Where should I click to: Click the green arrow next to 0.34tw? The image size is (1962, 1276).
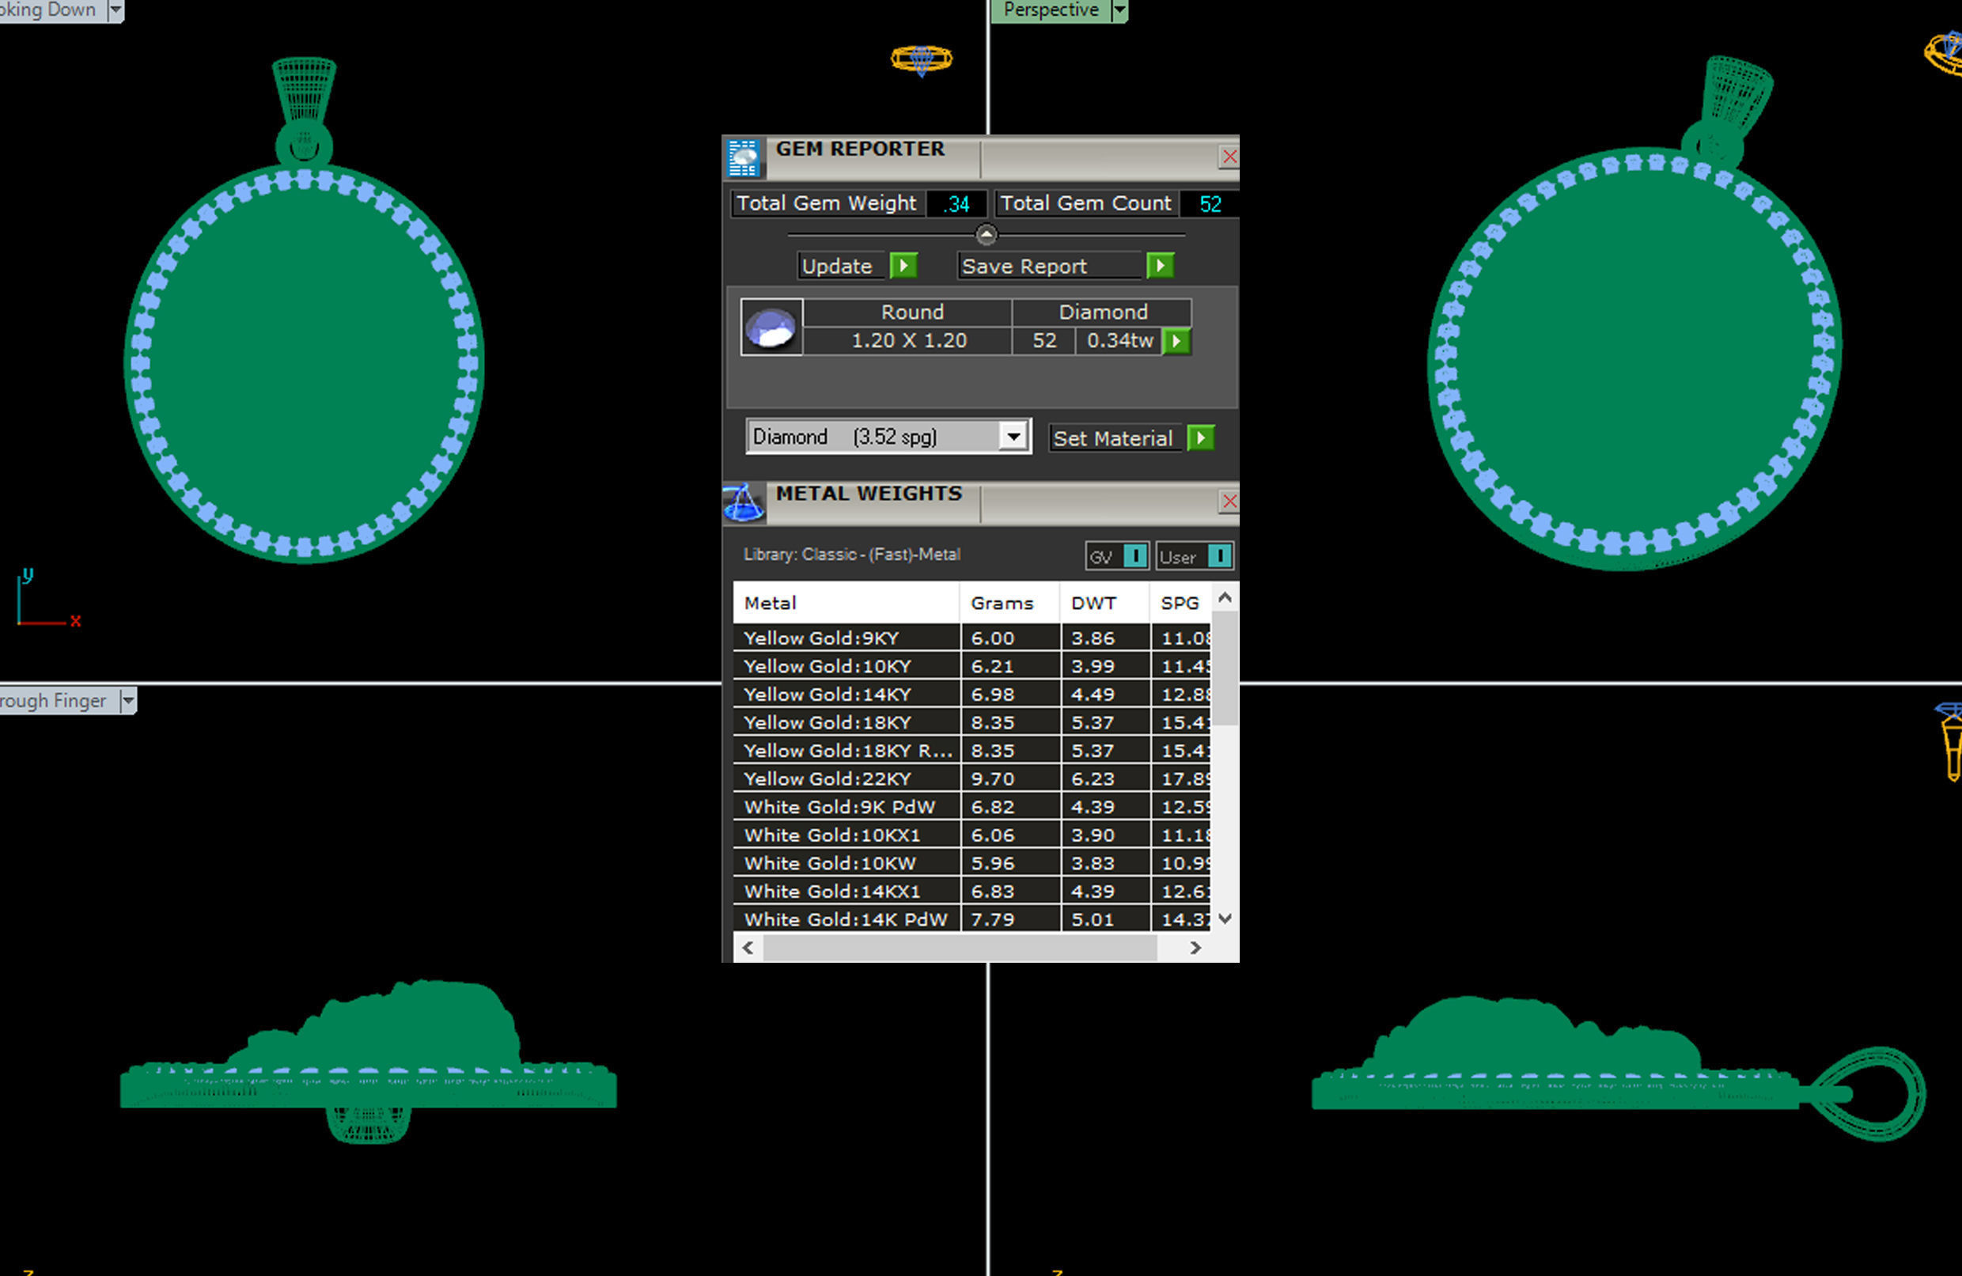1176,340
